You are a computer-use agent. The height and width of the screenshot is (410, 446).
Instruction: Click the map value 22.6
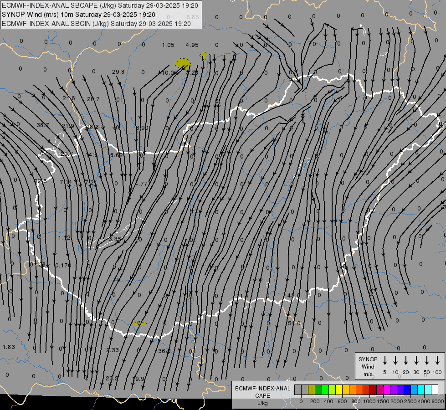(41, 181)
